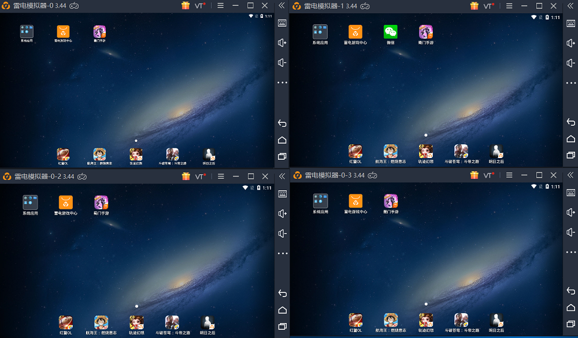The width and height of the screenshot is (578, 338).
Task: Open hamburger menu of 雷电模拟器-1
Action: pos(509,6)
